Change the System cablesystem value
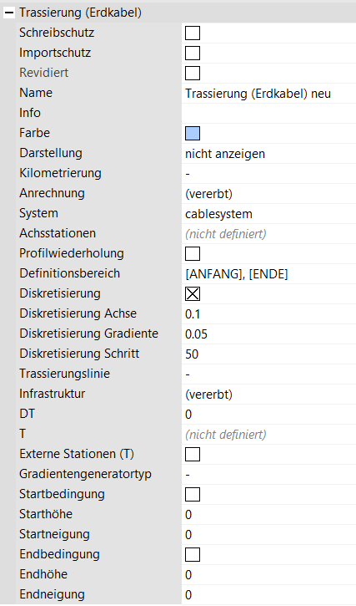 point(268,214)
